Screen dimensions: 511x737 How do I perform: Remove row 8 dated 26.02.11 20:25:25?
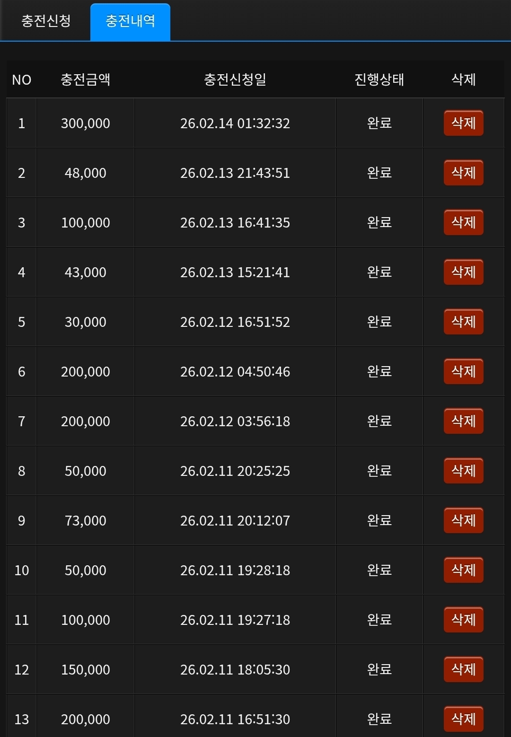pos(463,471)
